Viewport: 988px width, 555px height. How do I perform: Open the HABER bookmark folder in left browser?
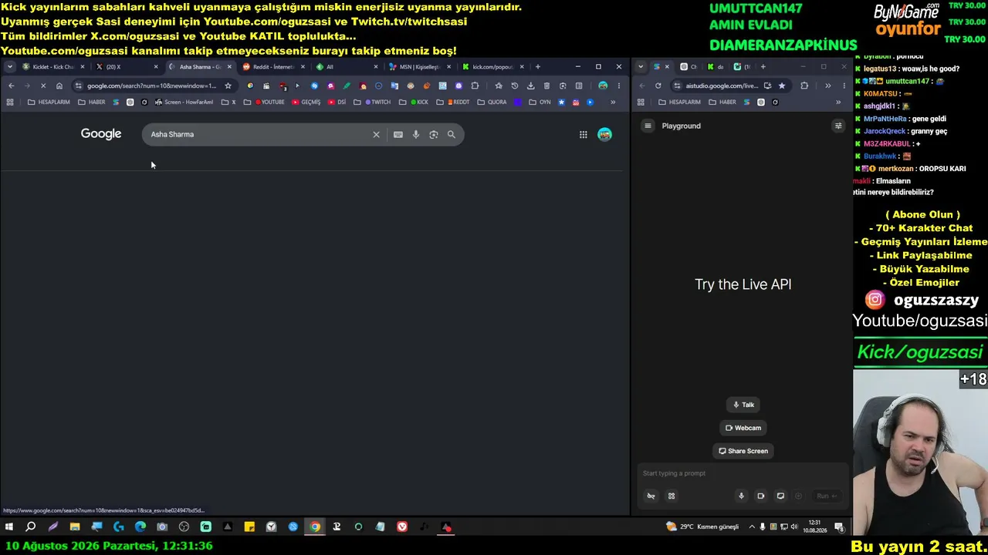coord(92,102)
